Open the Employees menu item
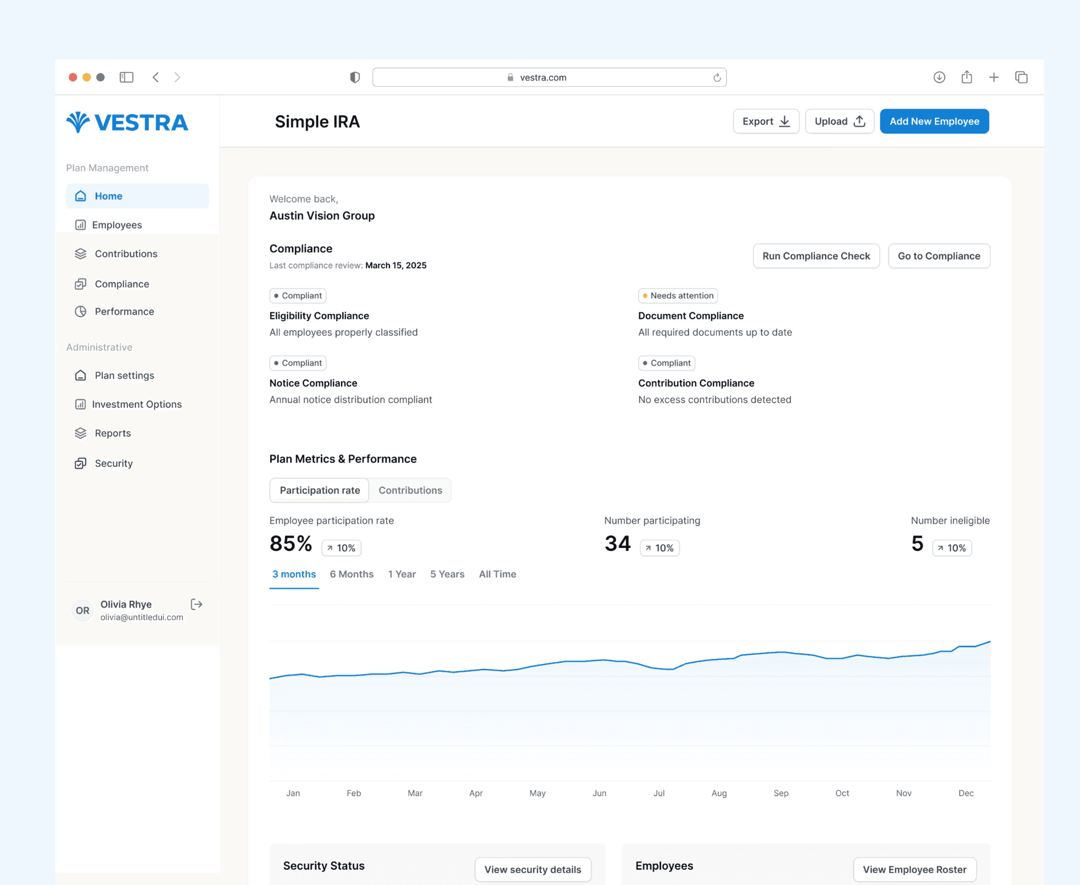1080x885 pixels. (138, 225)
